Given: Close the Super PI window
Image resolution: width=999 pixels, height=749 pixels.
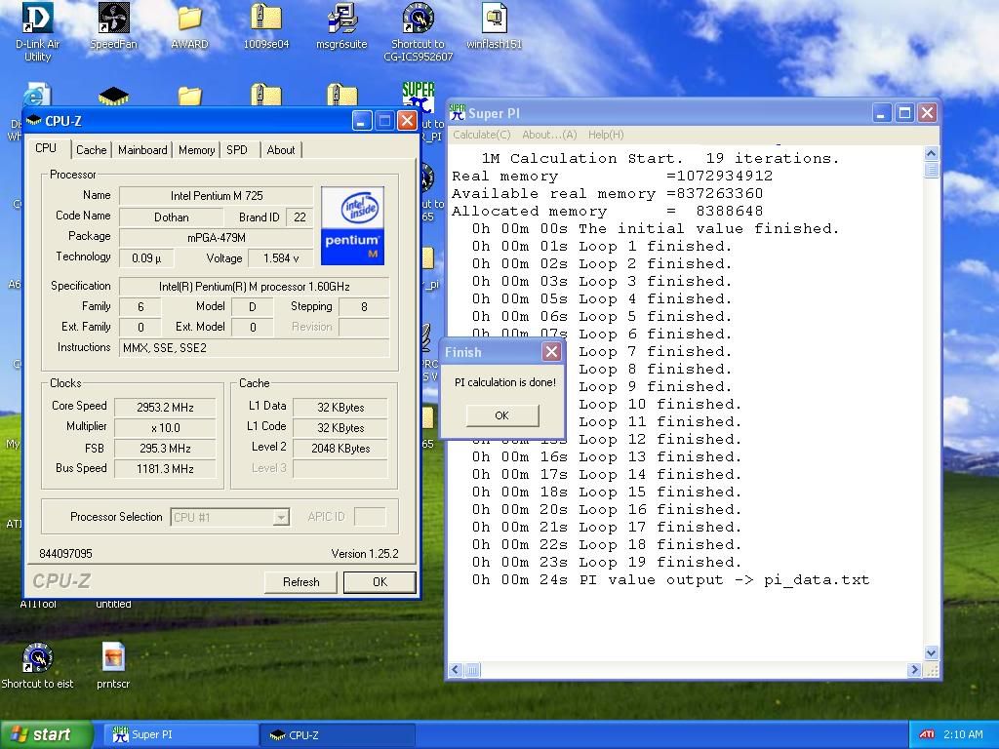Looking at the screenshot, I should [x=927, y=113].
